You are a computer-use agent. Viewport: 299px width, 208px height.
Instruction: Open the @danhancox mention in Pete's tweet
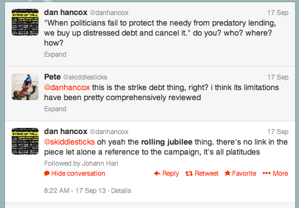(x=67, y=87)
